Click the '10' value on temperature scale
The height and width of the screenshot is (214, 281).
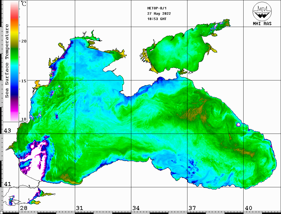(24, 119)
